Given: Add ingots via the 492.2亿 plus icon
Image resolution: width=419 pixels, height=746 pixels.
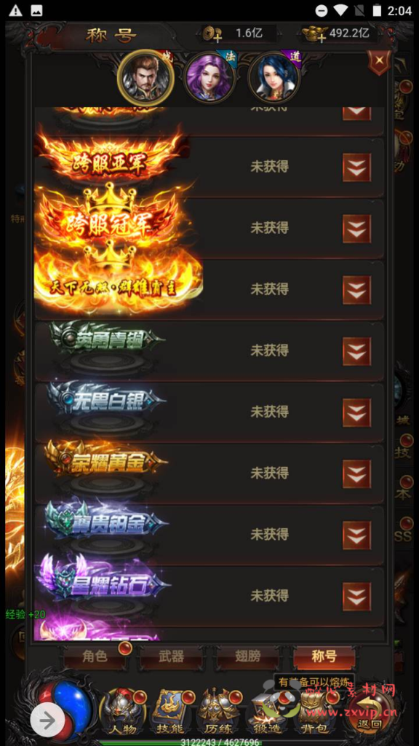Looking at the screenshot, I should (x=314, y=34).
